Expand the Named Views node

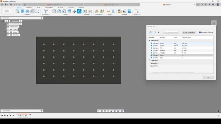click(5, 27)
